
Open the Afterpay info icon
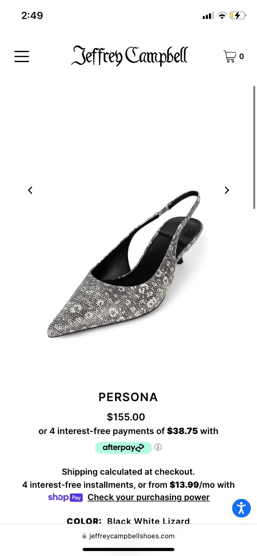tap(158, 447)
